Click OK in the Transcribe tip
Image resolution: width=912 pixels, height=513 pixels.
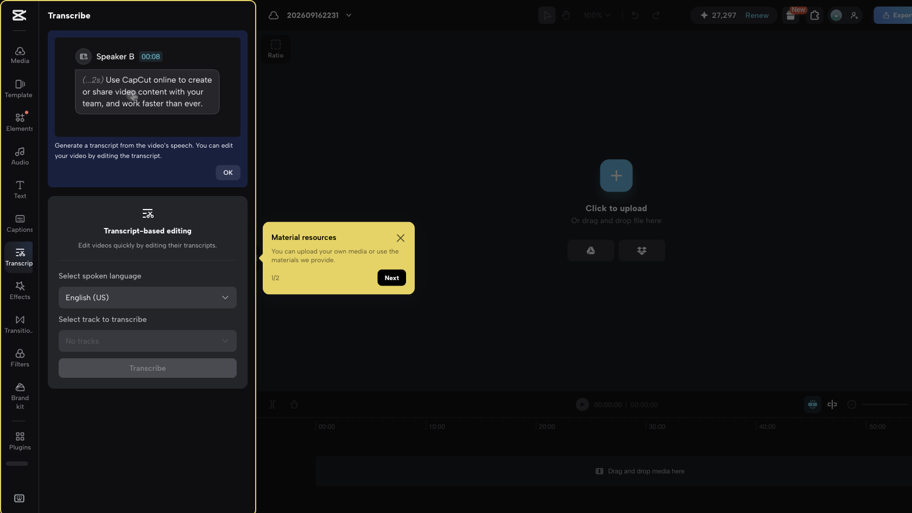(228, 173)
